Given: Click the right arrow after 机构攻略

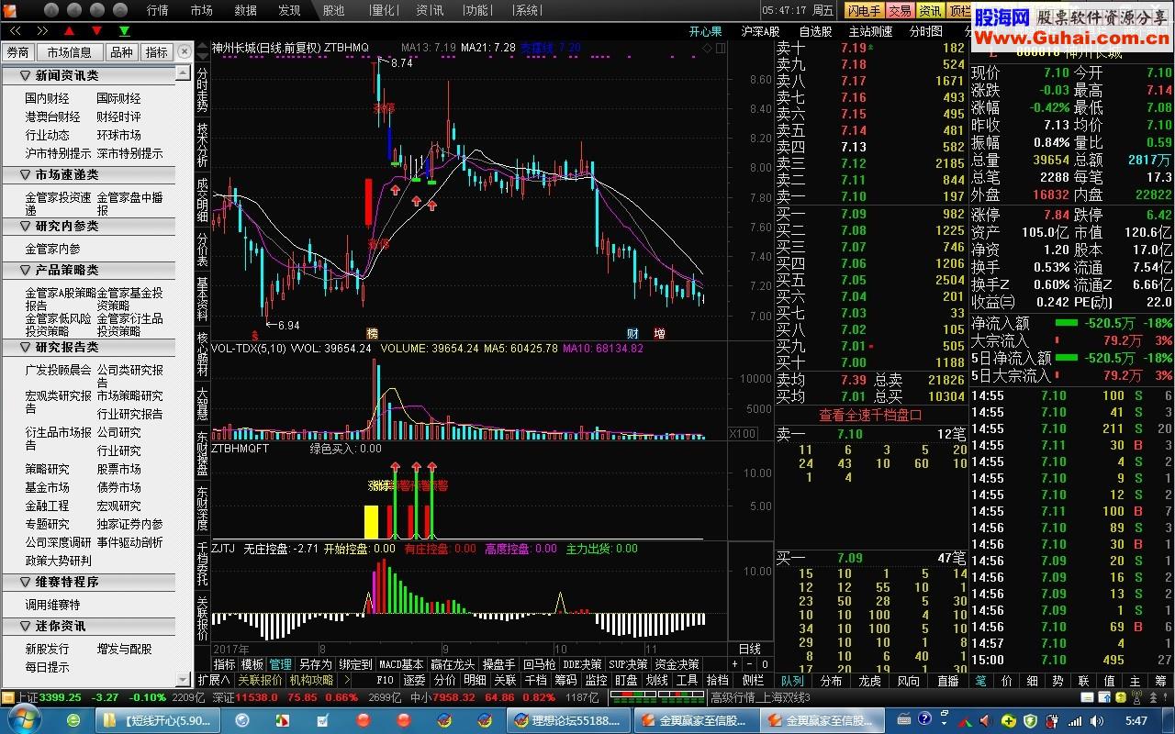Looking at the screenshot, I should [346, 680].
